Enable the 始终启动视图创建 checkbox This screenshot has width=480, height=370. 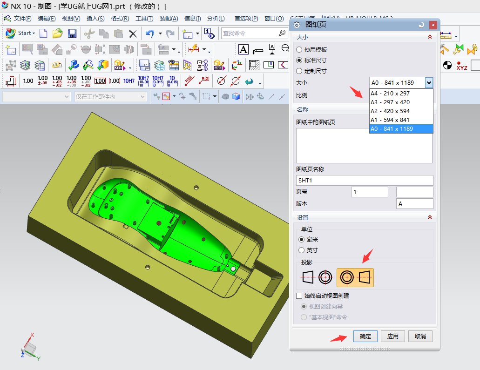pyautogui.click(x=299, y=296)
